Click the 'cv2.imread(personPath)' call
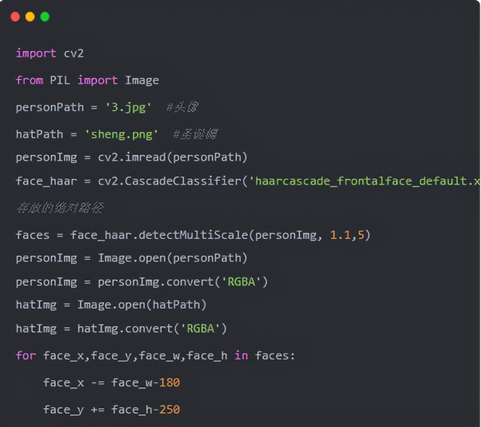The height and width of the screenshot is (427, 481). pos(172,157)
